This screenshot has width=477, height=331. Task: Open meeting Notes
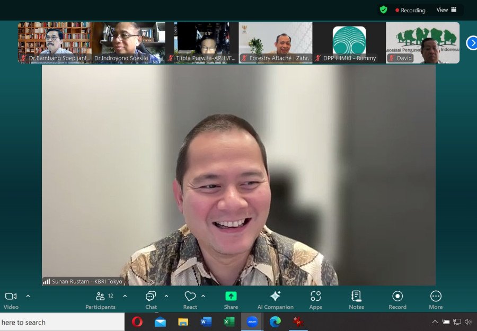coord(356,300)
